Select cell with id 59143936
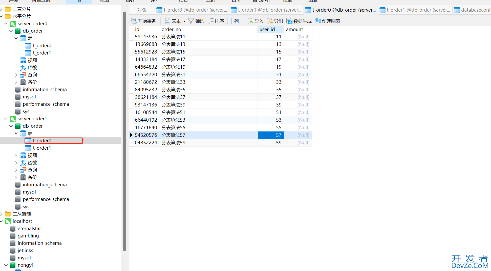491x271 pixels. click(146, 37)
